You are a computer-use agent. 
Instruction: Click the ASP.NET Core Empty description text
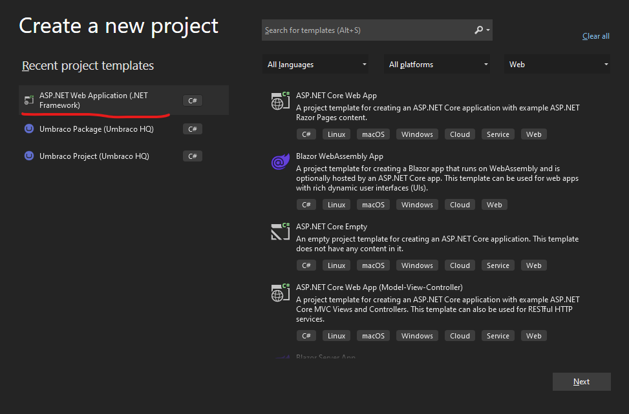coord(437,243)
